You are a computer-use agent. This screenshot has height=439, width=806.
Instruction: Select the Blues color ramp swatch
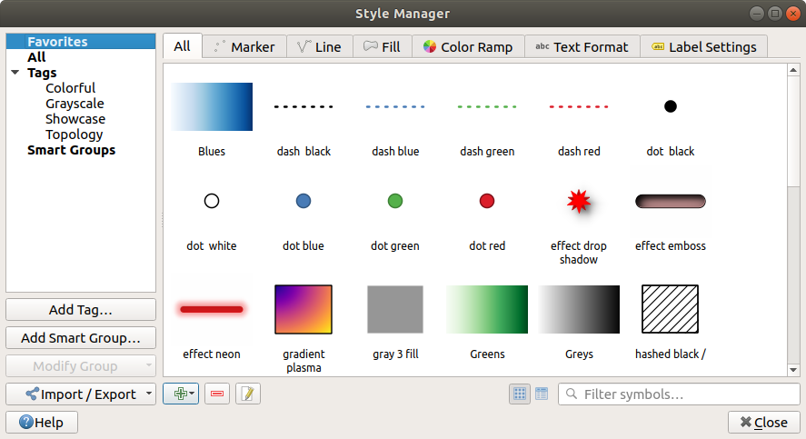(x=212, y=106)
